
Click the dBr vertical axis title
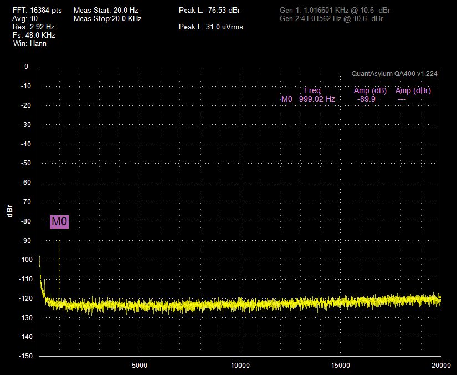9,211
